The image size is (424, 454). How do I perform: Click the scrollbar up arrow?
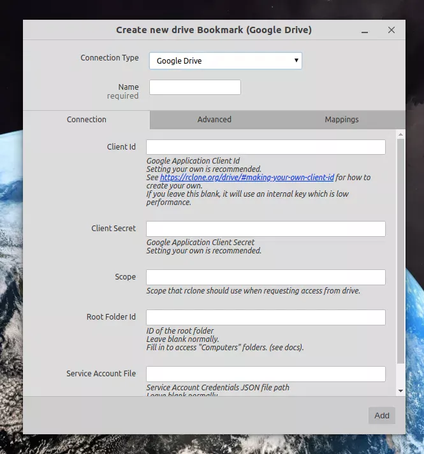[x=400, y=134]
